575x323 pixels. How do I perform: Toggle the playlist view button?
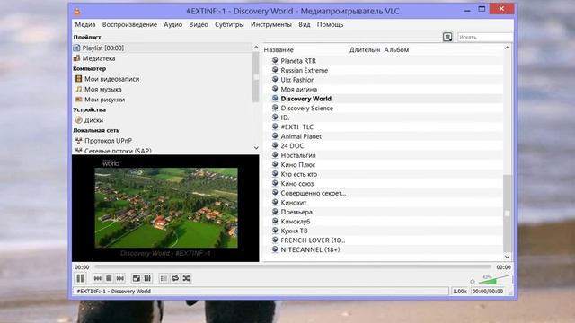[x=164, y=279]
